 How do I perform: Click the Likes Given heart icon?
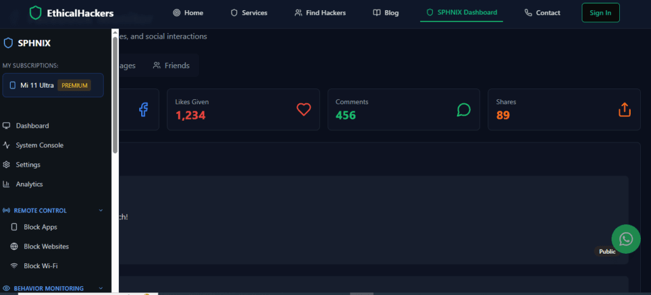[x=303, y=109]
